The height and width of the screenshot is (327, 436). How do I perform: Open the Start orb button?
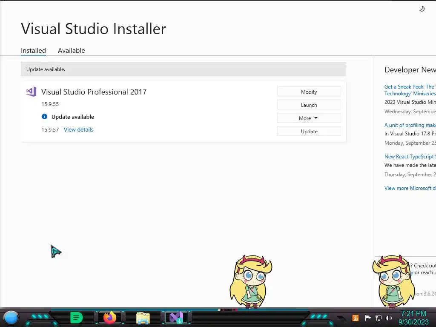tap(11, 318)
